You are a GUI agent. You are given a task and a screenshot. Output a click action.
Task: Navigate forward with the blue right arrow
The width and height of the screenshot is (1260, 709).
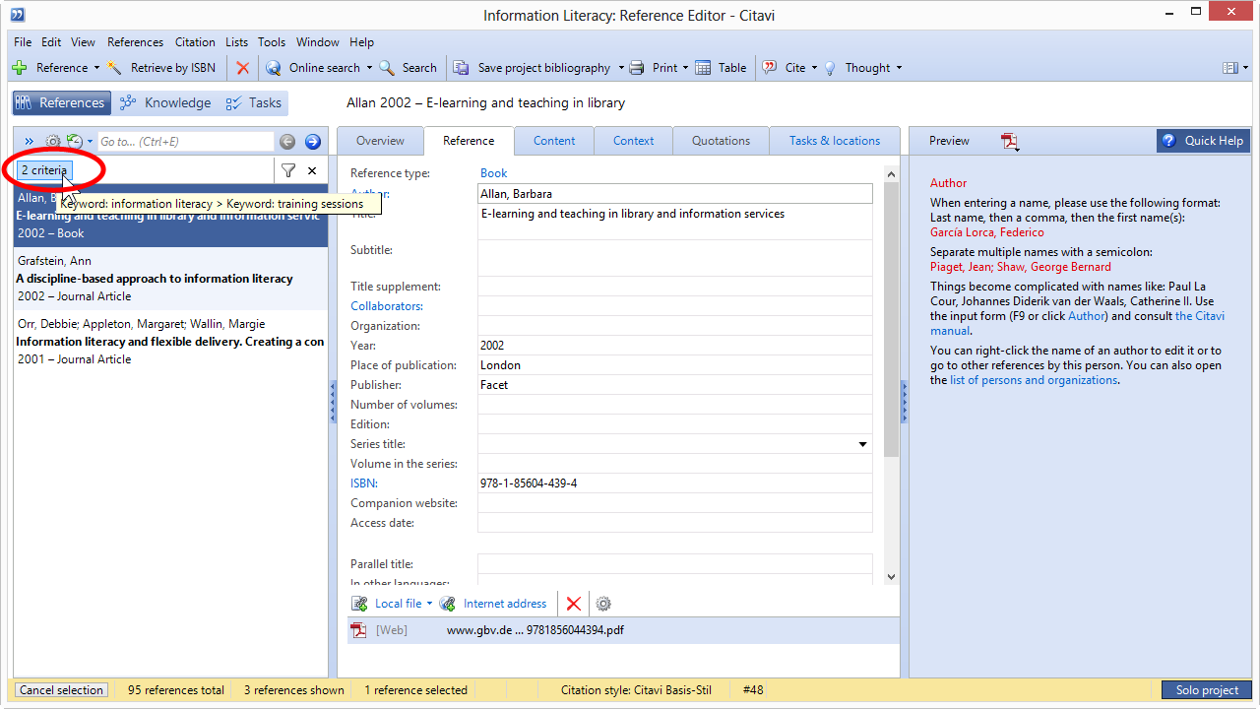tap(313, 142)
